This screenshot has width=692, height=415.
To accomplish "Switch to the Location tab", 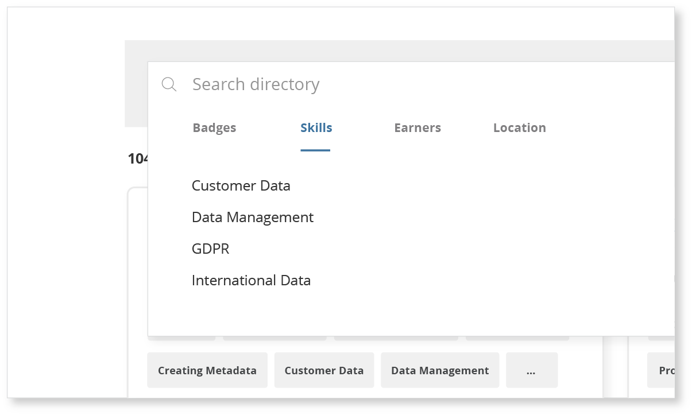I will (520, 128).
